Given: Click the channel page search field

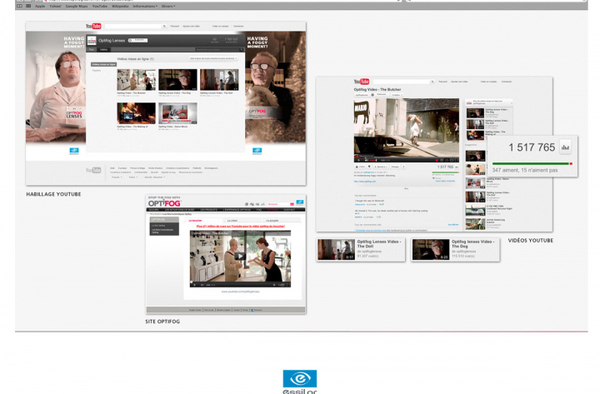Looking at the screenshot, I should point(133,27).
